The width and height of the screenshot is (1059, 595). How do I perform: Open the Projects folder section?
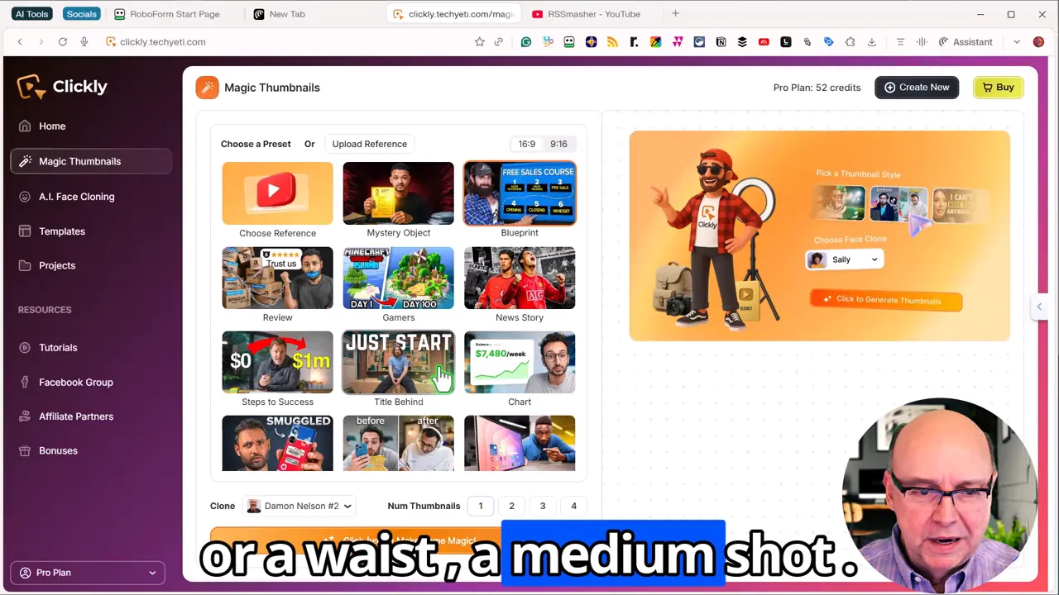click(56, 265)
